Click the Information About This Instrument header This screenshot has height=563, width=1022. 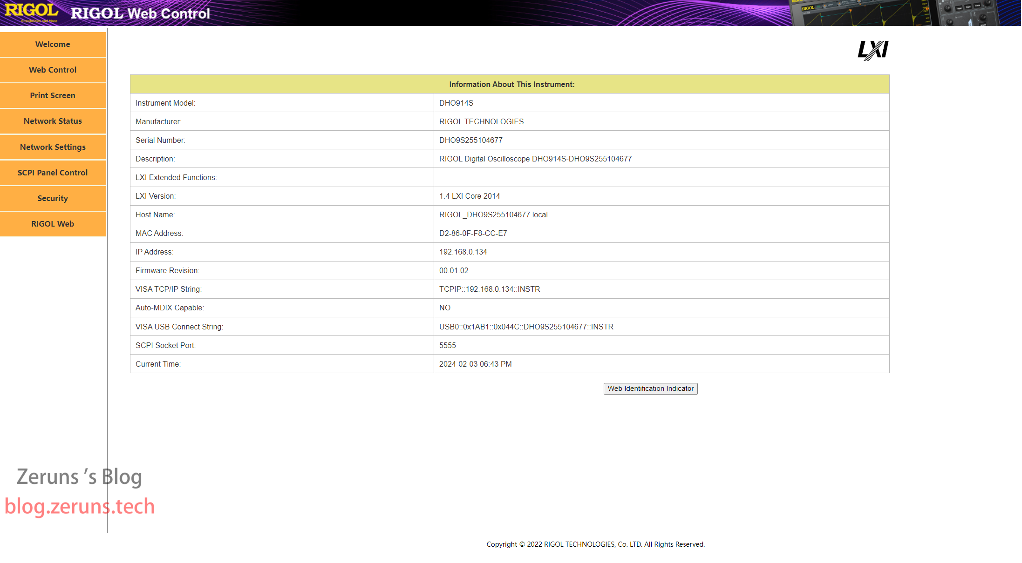coord(511,84)
